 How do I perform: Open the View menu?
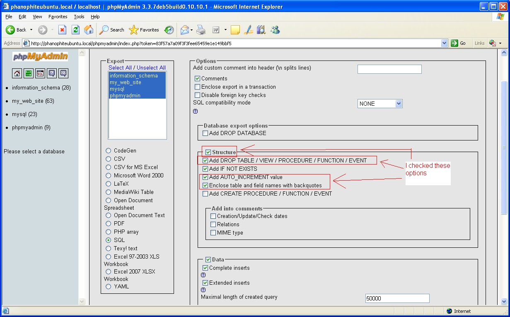coord(37,17)
